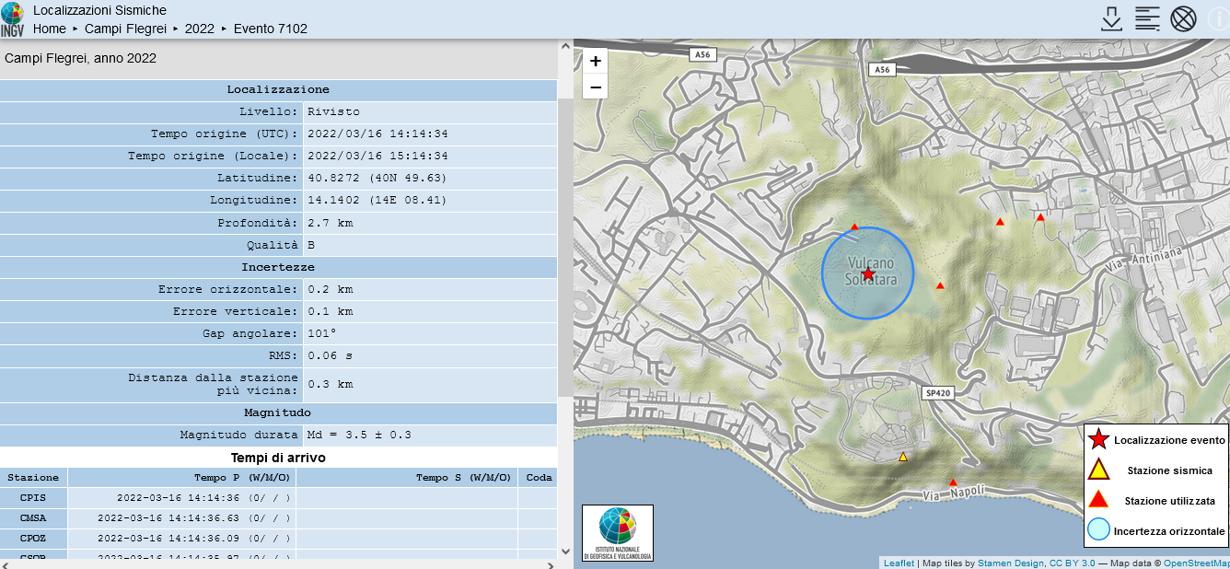Click the INGV institute logo on the map
Image resolution: width=1230 pixels, height=569 pixels.
tap(618, 533)
